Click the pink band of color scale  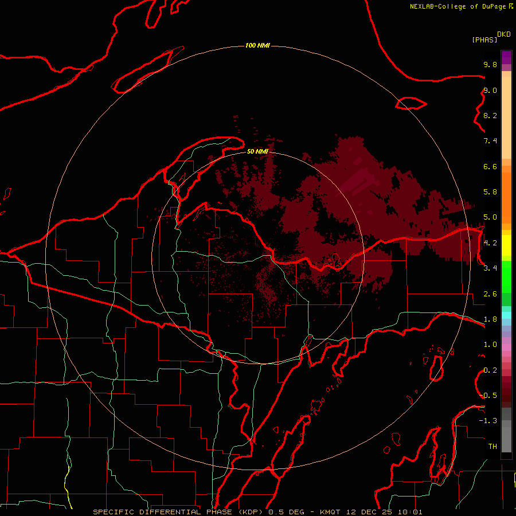(x=506, y=347)
